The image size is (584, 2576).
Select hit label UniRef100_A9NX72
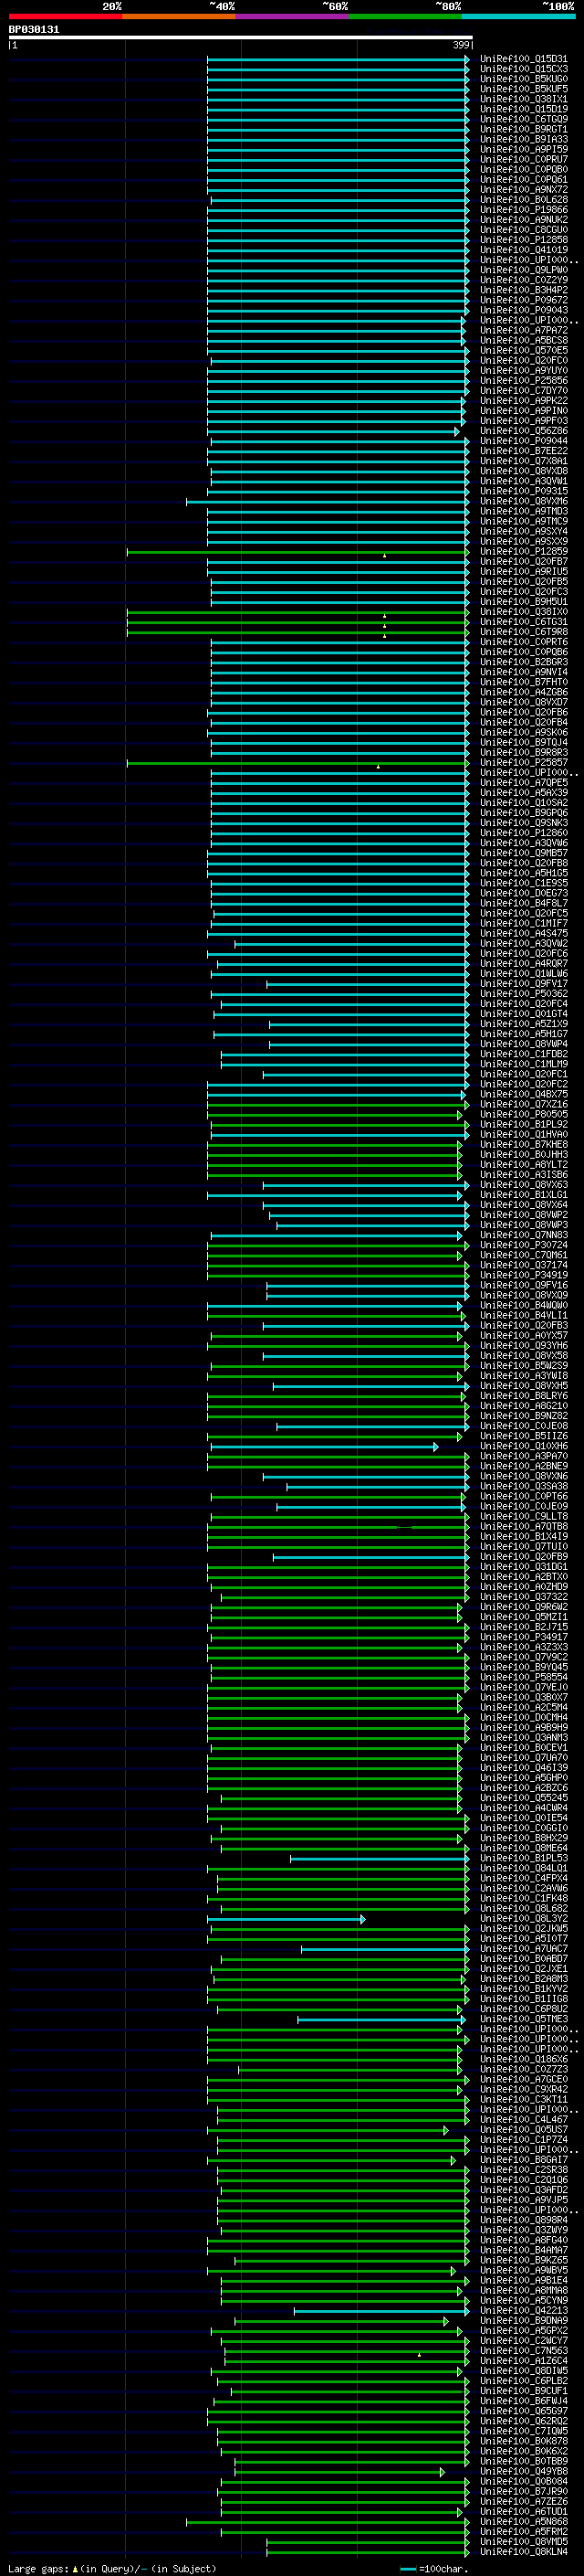(x=524, y=190)
